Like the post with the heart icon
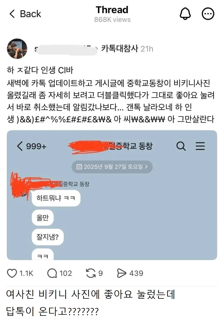 point(12,273)
